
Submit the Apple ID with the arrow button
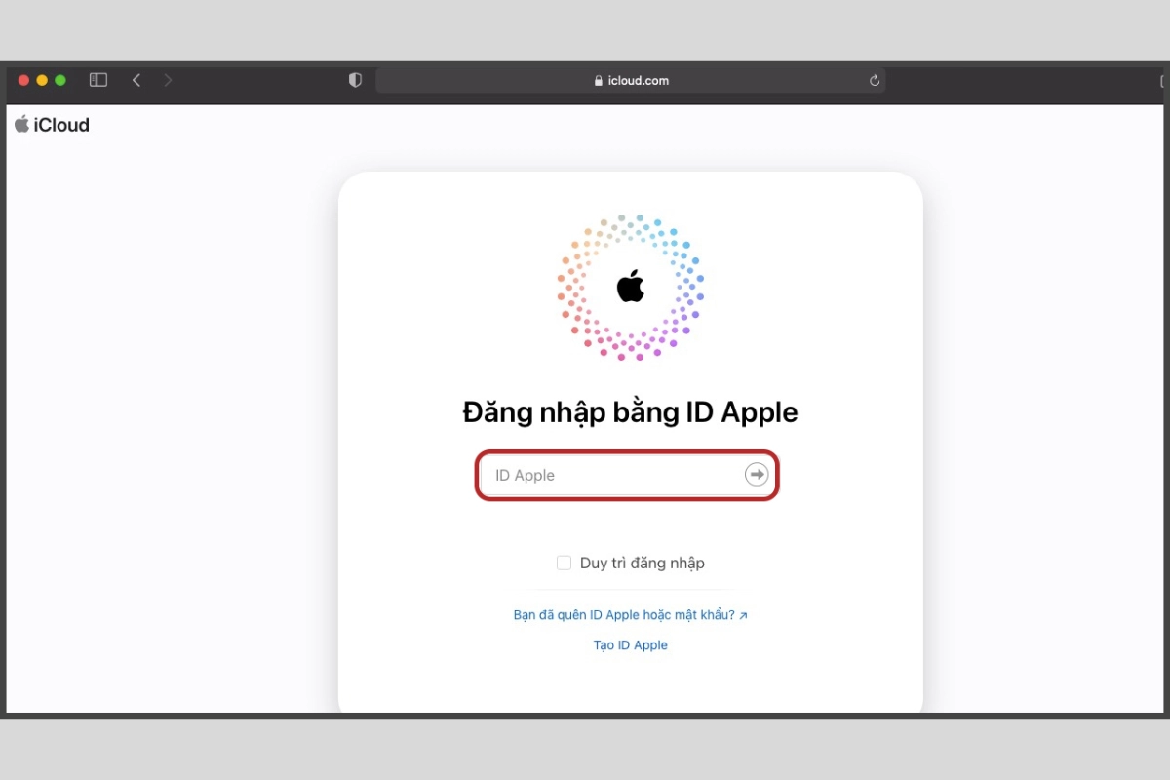pos(756,475)
